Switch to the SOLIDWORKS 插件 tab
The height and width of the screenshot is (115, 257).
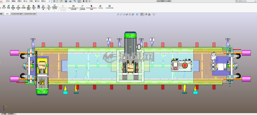(x=17, y=14)
